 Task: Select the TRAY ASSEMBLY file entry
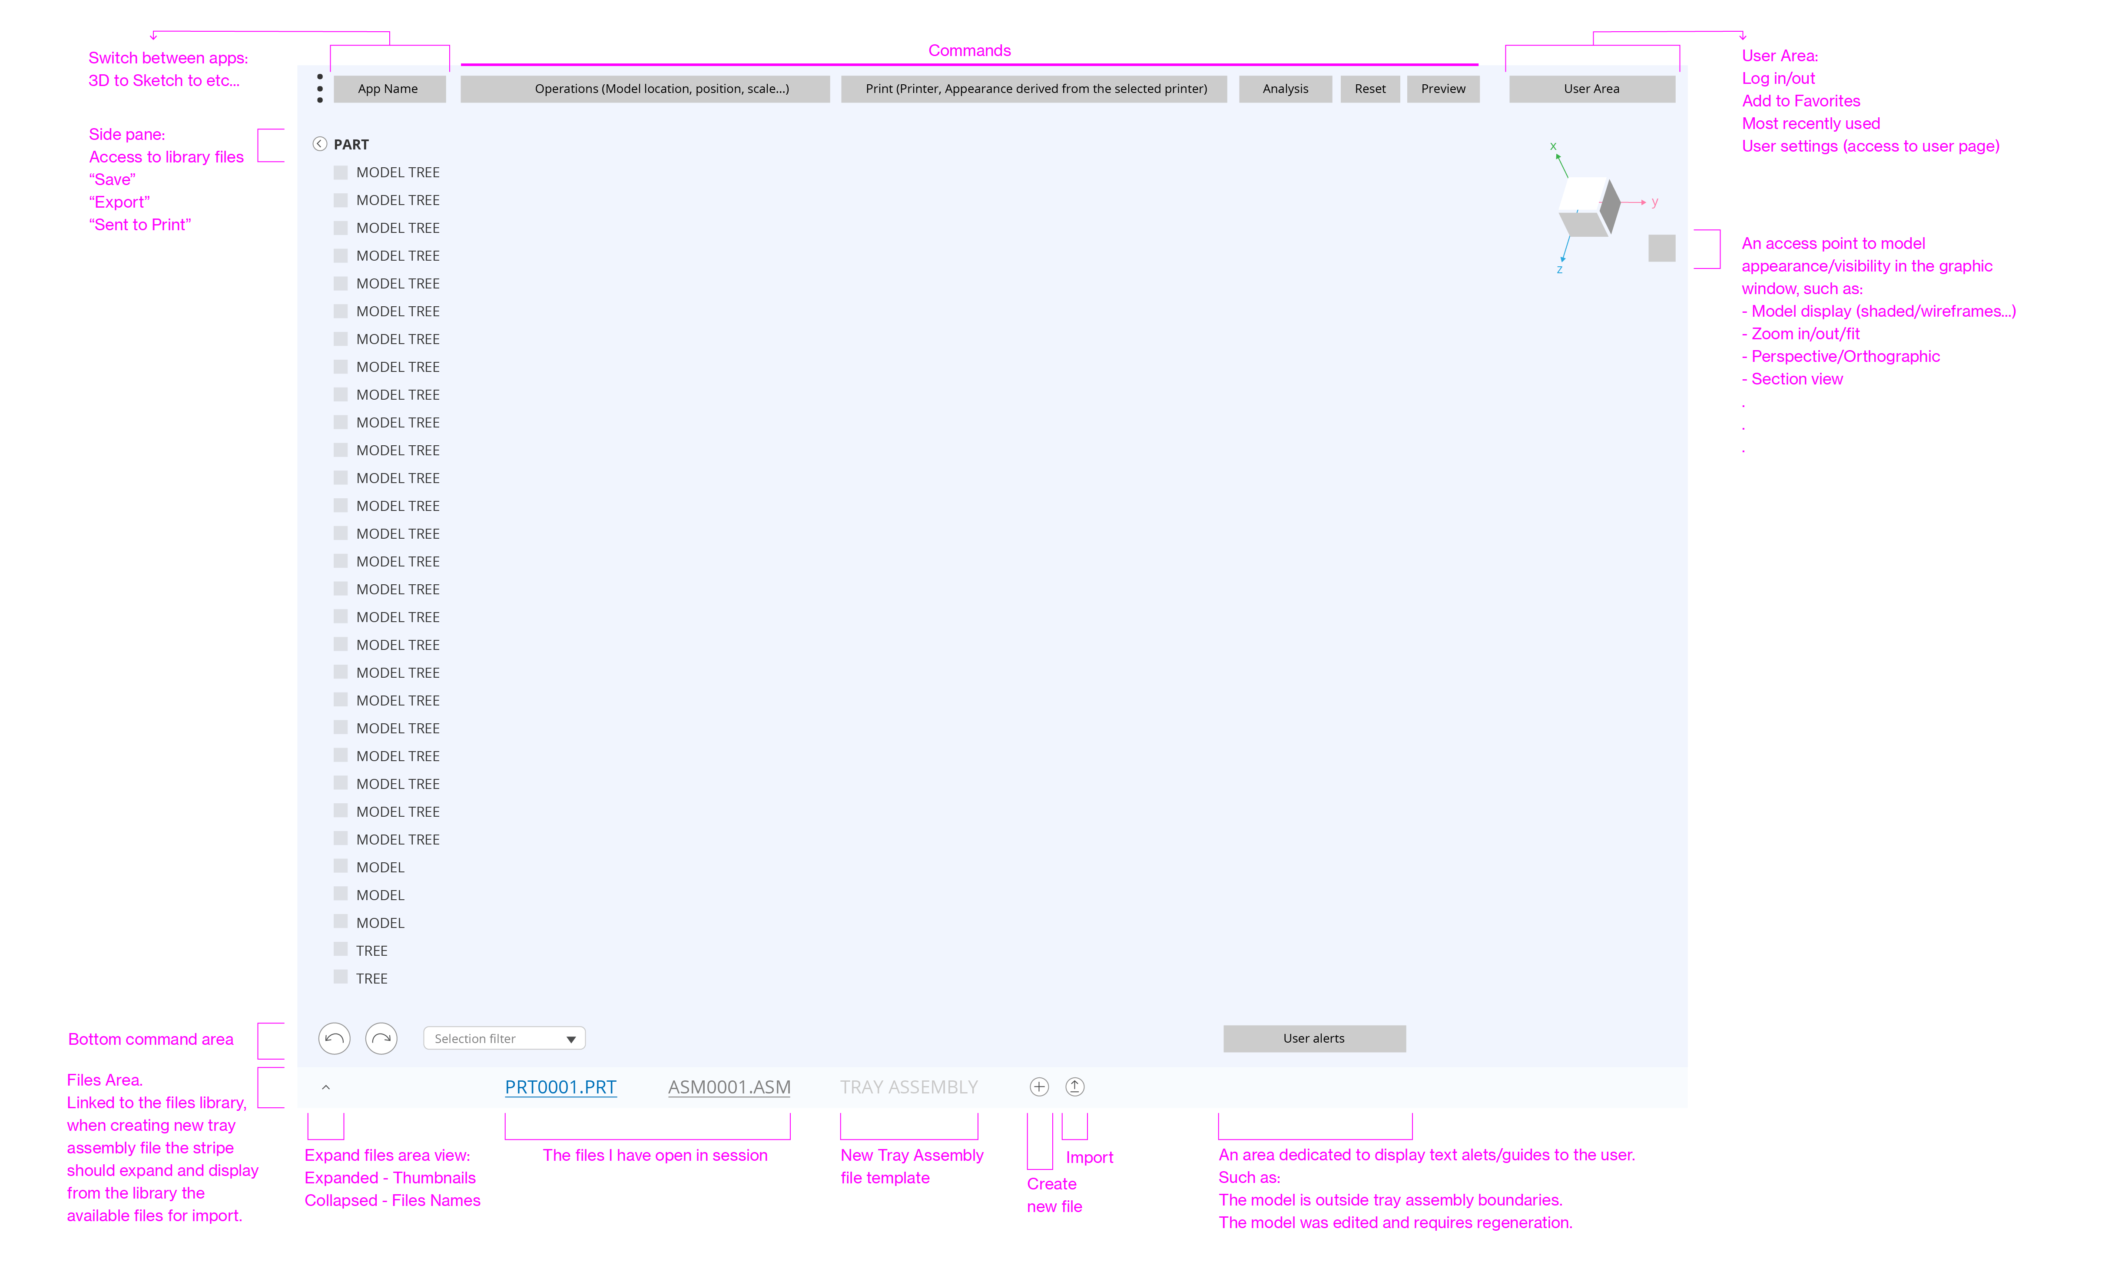[x=909, y=1087]
